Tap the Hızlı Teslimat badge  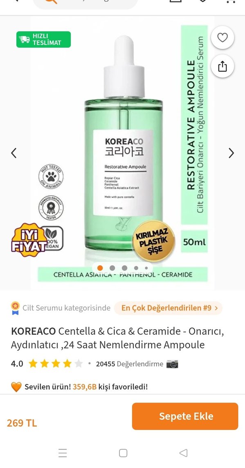43,39
